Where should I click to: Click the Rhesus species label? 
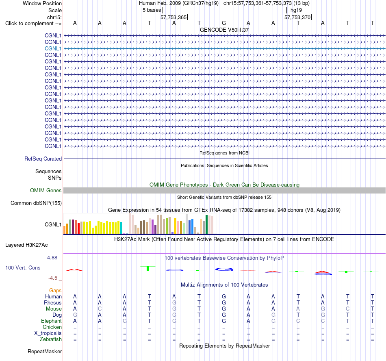coord(53,302)
